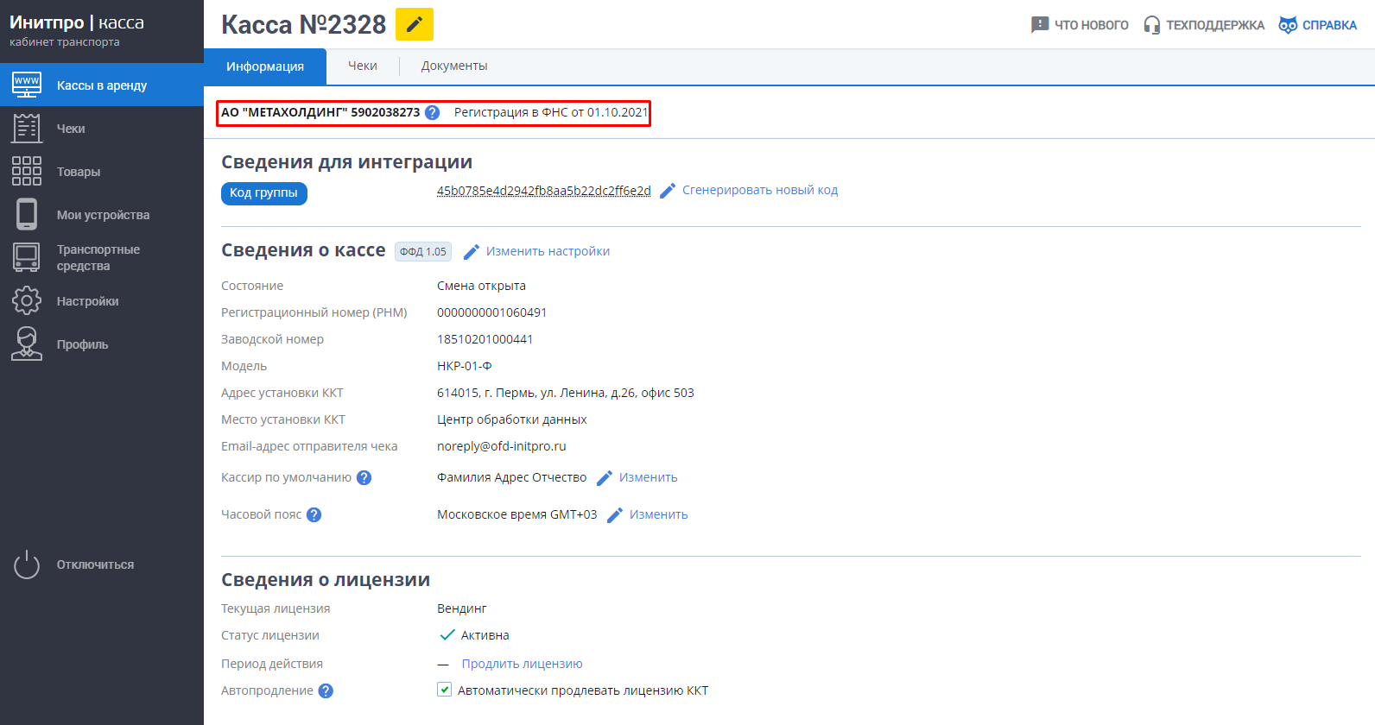Click the Профиль person icon
Screen dimensions: 1375x725
click(27, 344)
